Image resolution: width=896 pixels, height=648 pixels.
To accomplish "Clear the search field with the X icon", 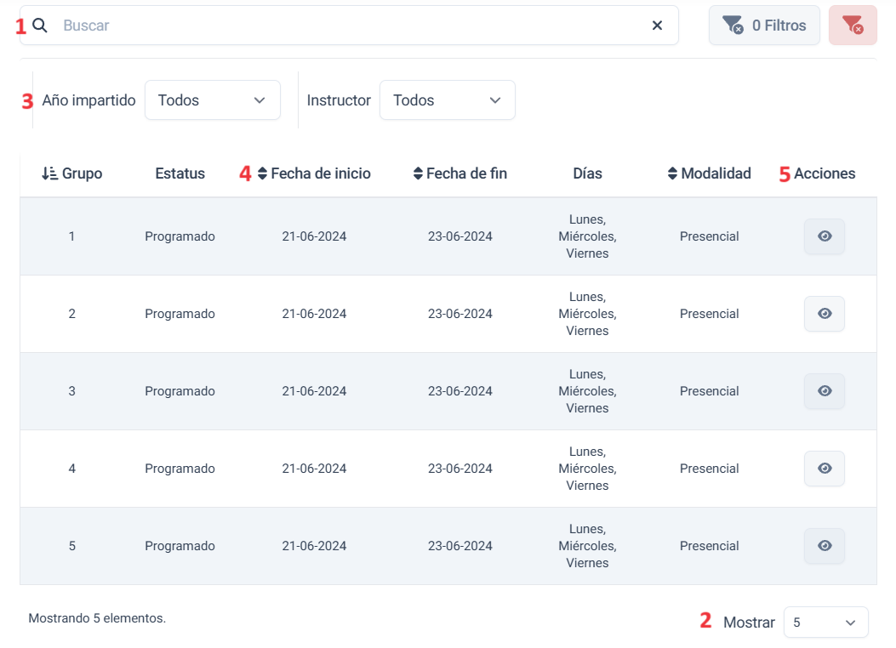I will click(657, 26).
